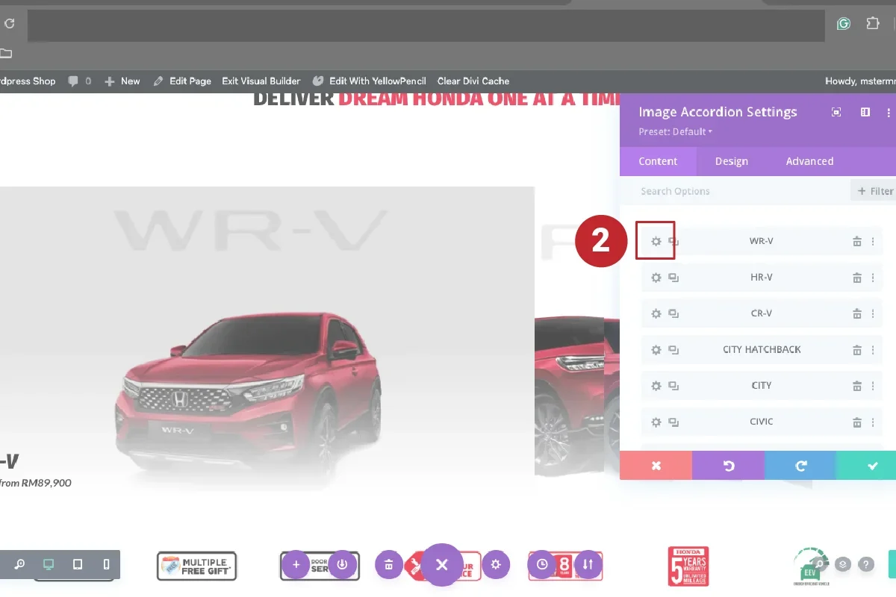
Task: Click the Filter button
Action: click(x=875, y=191)
